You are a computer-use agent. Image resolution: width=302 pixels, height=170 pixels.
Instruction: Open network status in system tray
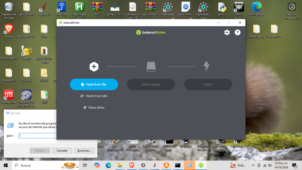[265, 165]
